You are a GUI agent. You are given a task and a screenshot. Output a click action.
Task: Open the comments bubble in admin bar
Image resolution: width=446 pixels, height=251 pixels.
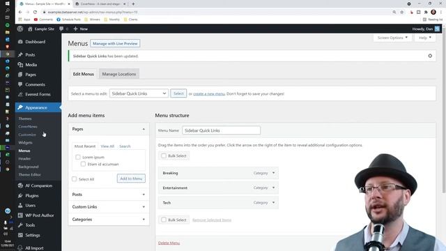click(61, 29)
